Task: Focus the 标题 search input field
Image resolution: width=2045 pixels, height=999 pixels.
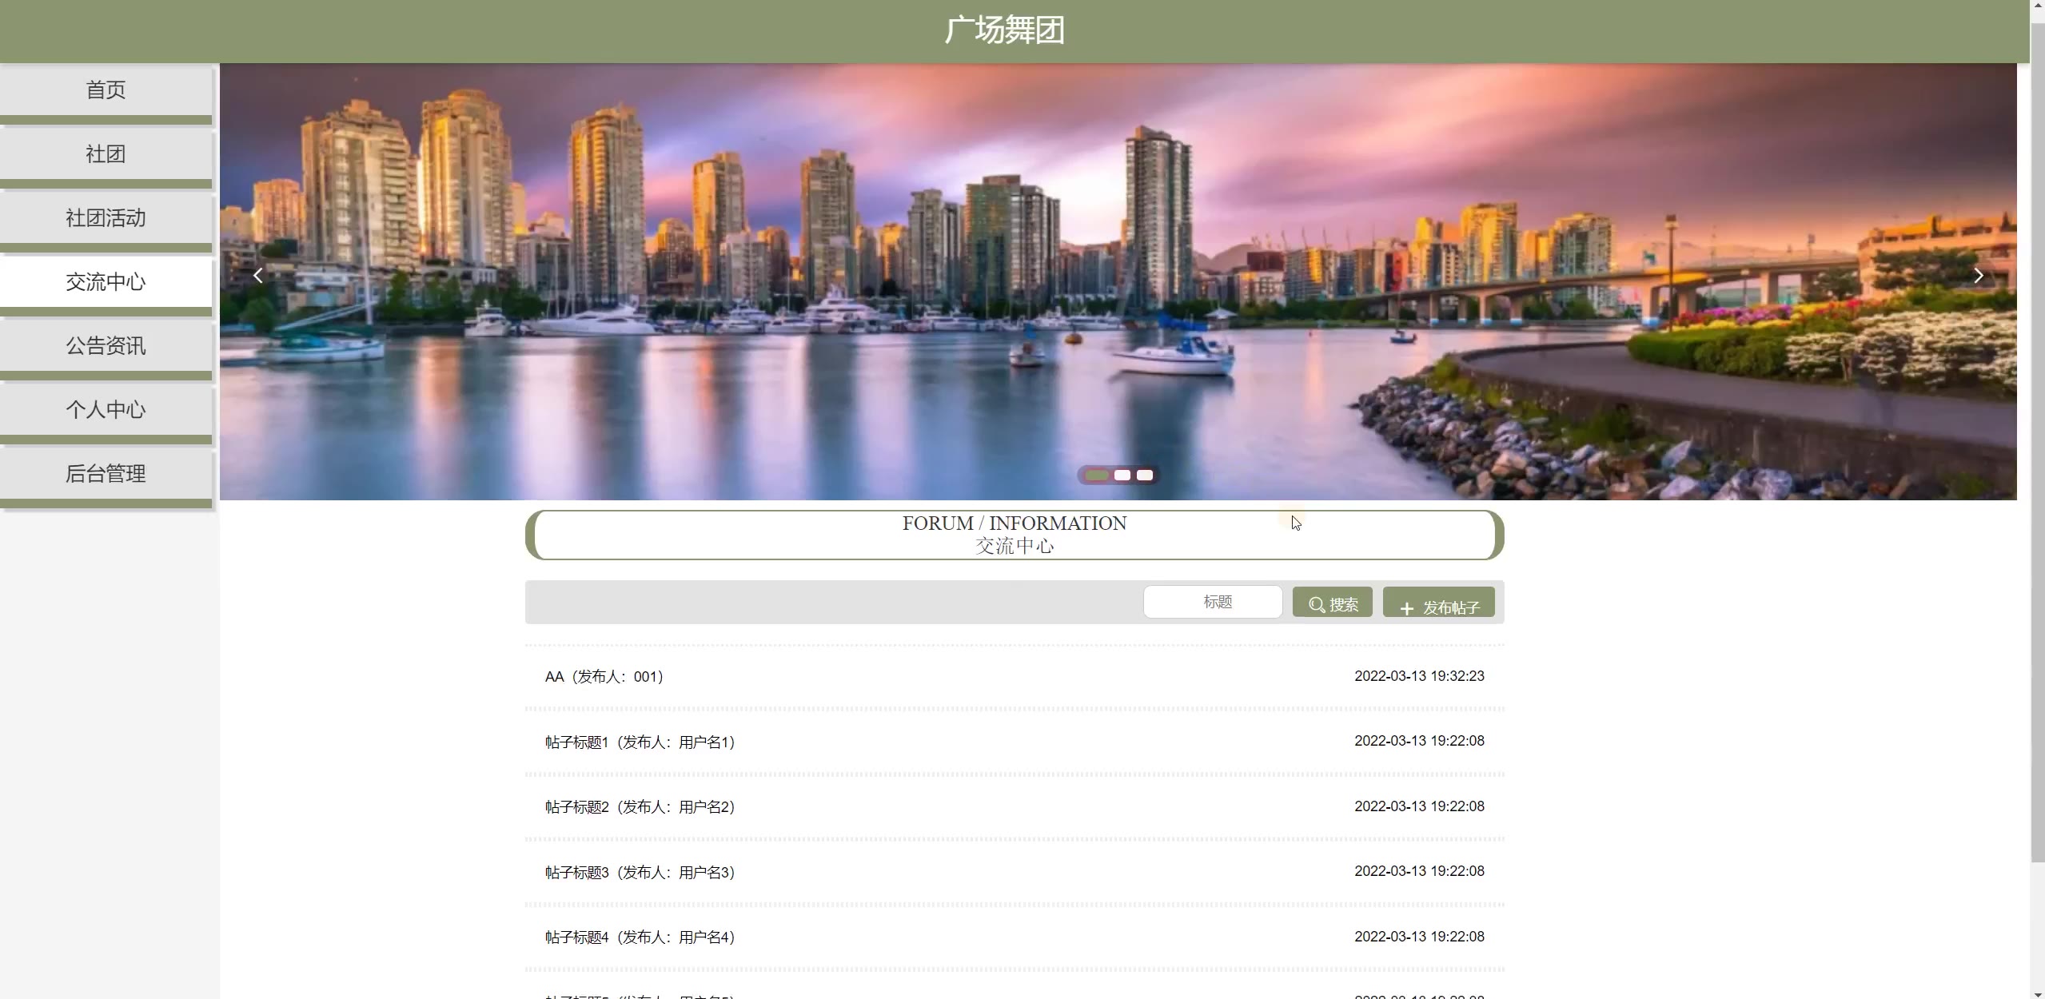Action: point(1212,602)
